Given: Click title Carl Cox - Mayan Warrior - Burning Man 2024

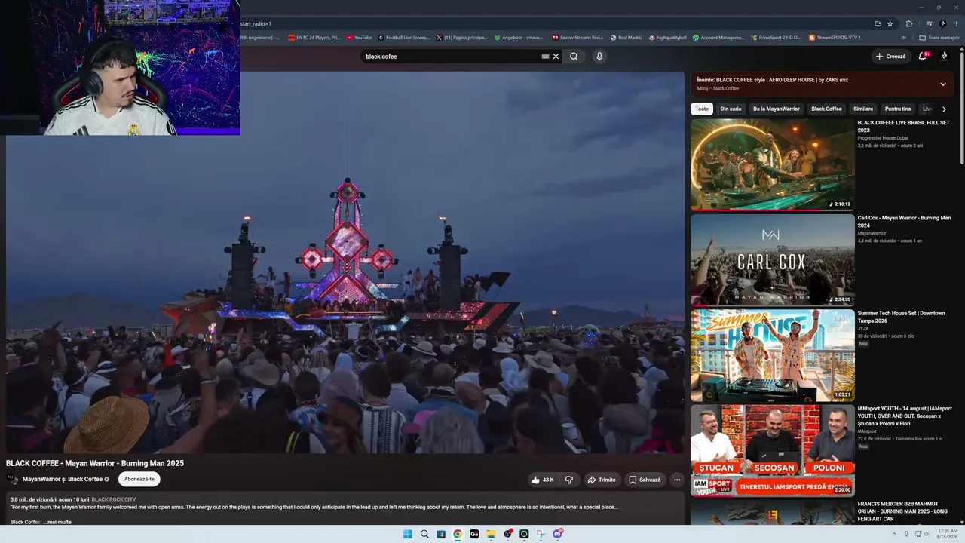Looking at the screenshot, I should coord(904,222).
